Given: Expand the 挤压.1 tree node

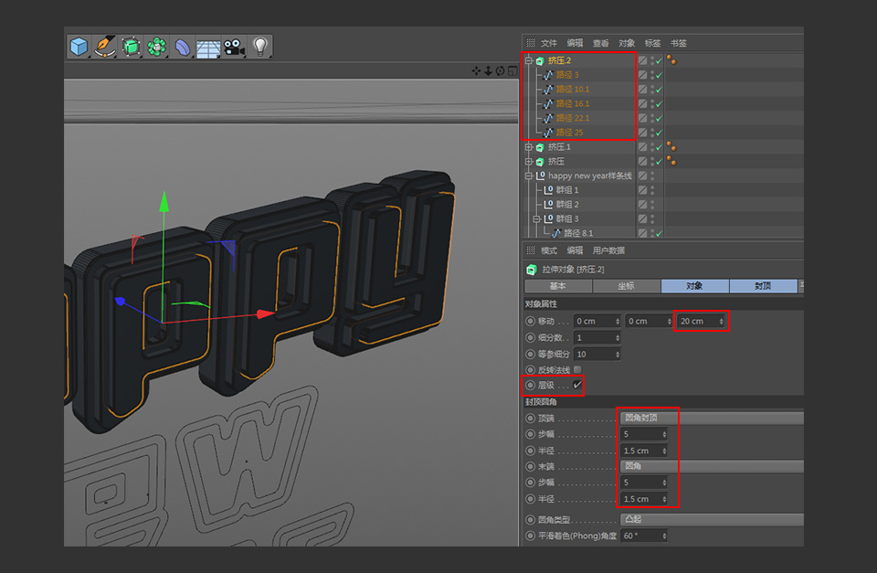Looking at the screenshot, I should pyautogui.click(x=529, y=147).
